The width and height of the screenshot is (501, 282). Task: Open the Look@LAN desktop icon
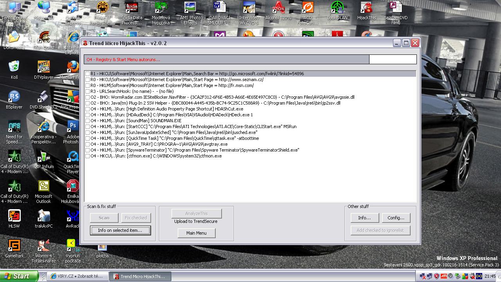coord(337,8)
